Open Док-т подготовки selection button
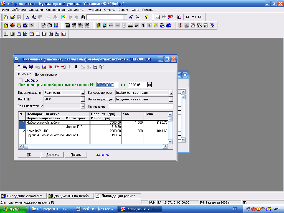This screenshot has width=284, height=213. [x=83, y=106]
